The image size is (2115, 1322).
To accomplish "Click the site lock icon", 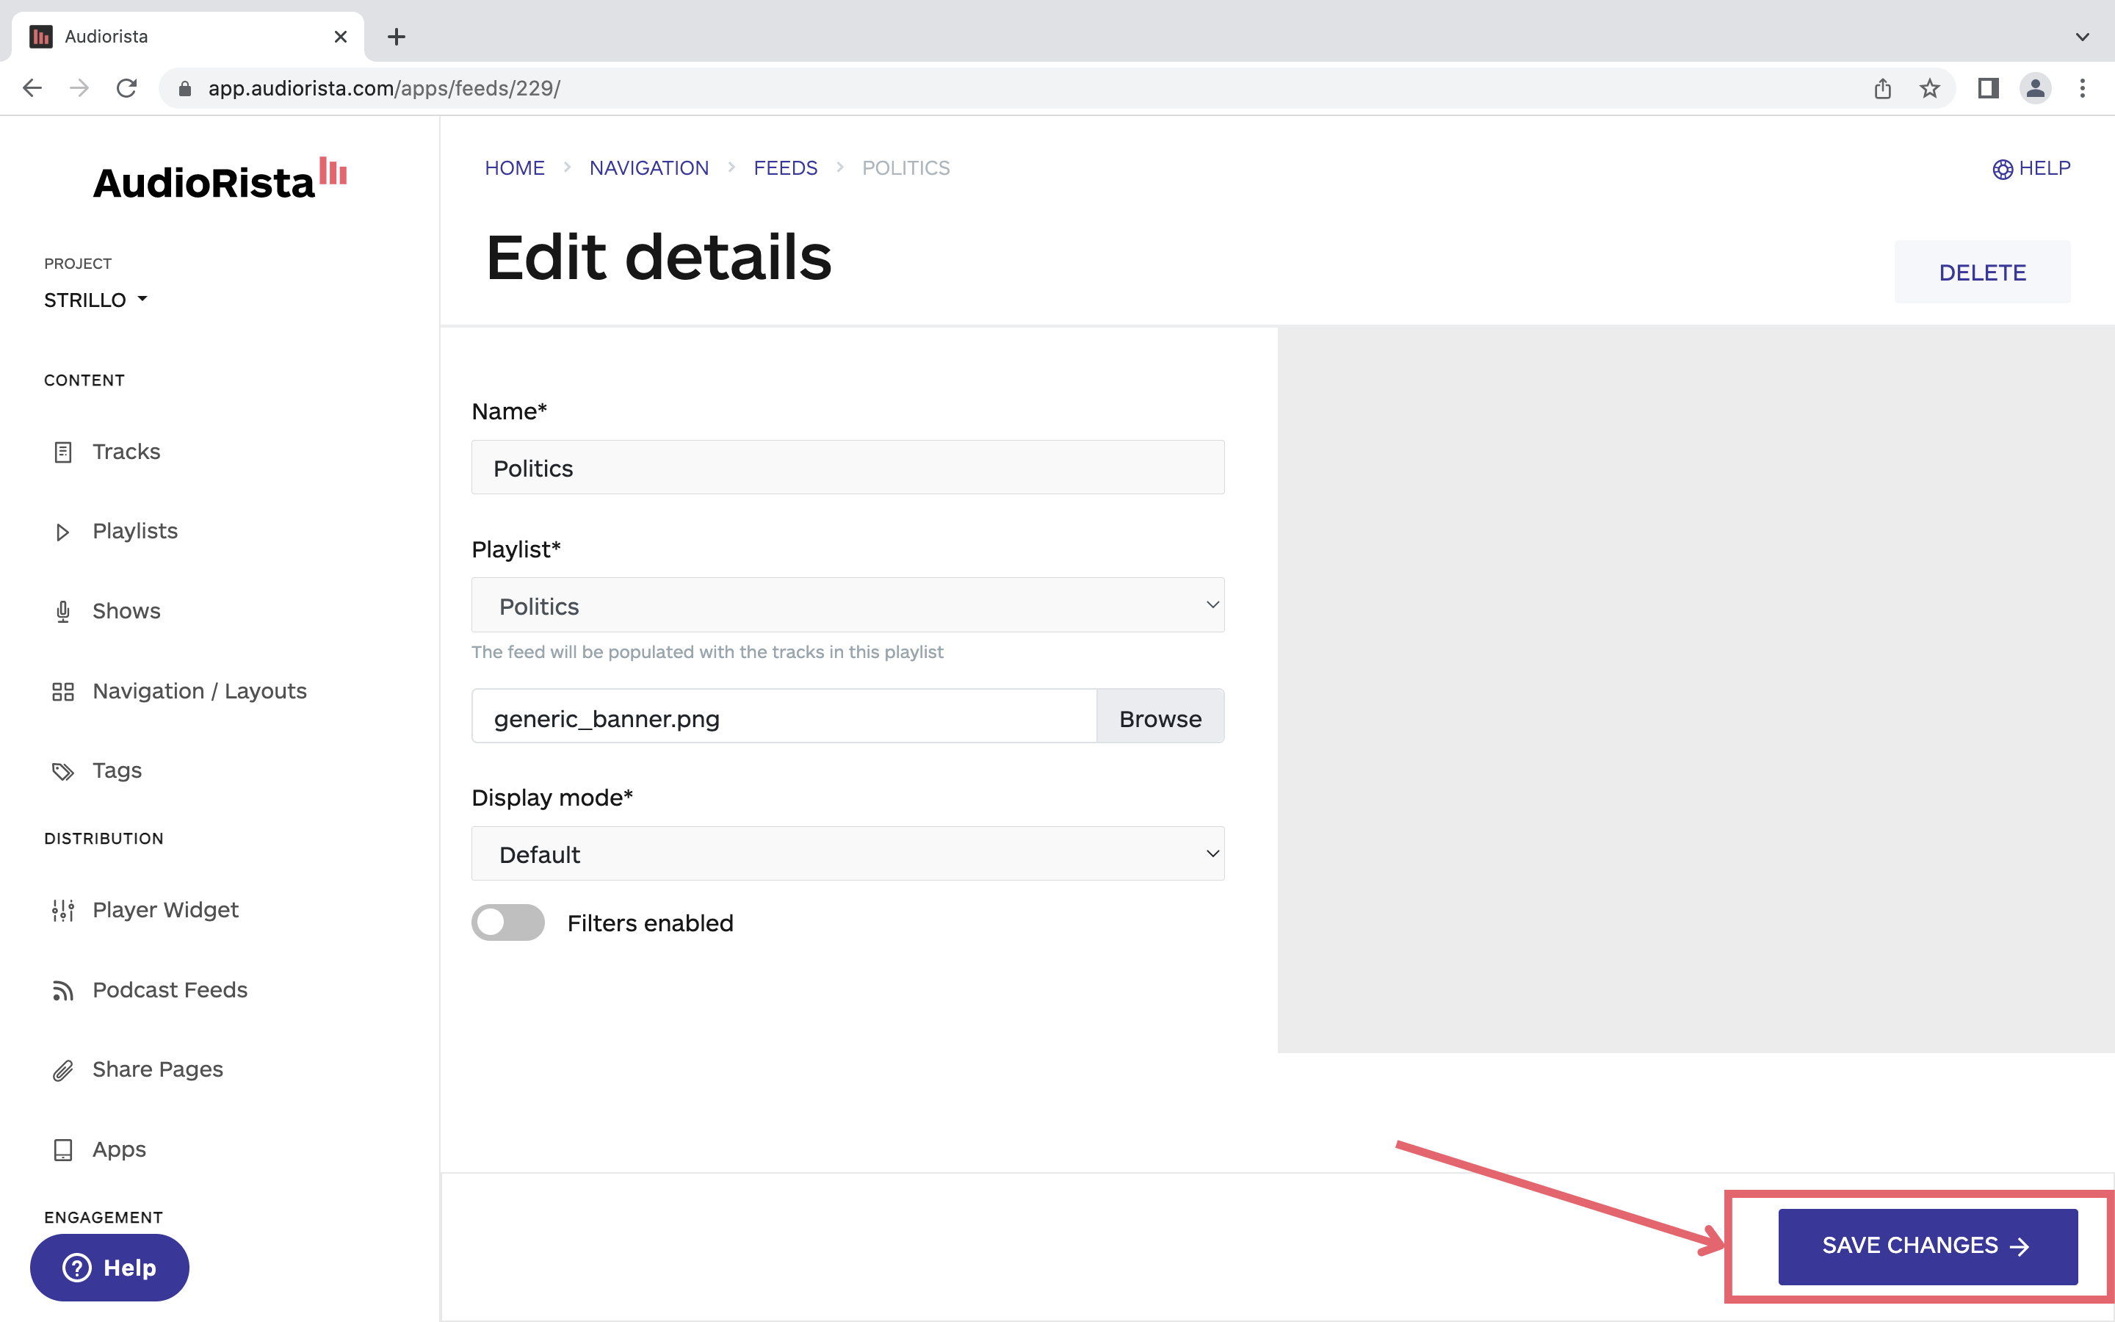I will (184, 88).
